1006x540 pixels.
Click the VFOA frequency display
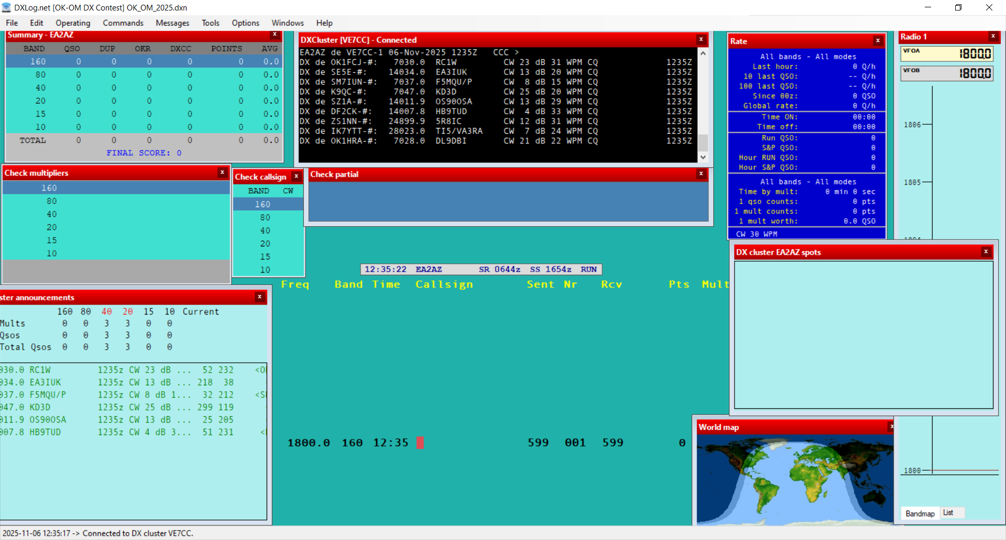click(946, 53)
